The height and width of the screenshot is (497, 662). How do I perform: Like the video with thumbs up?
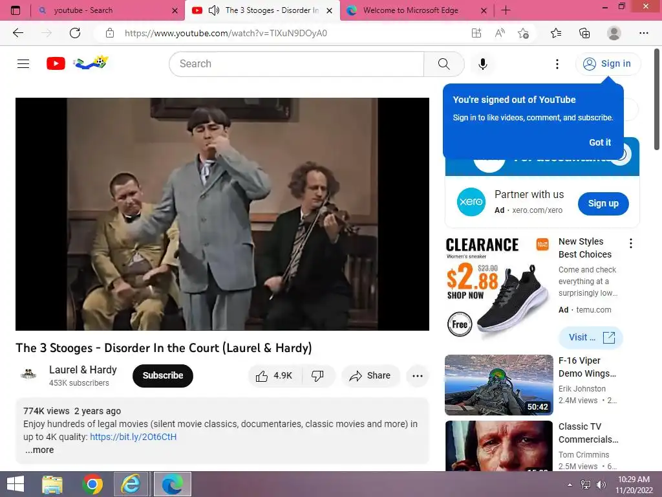pos(275,376)
